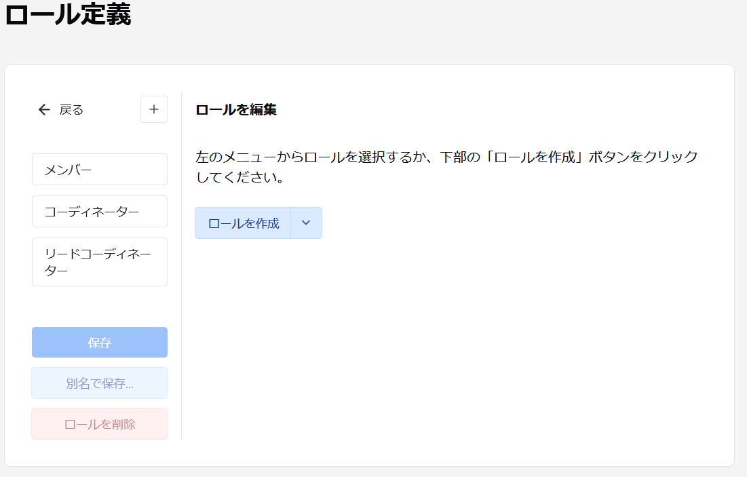The height and width of the screenshot is (477, 747).
Task: Click the 保存 button to save
Action: click(99, 342)
